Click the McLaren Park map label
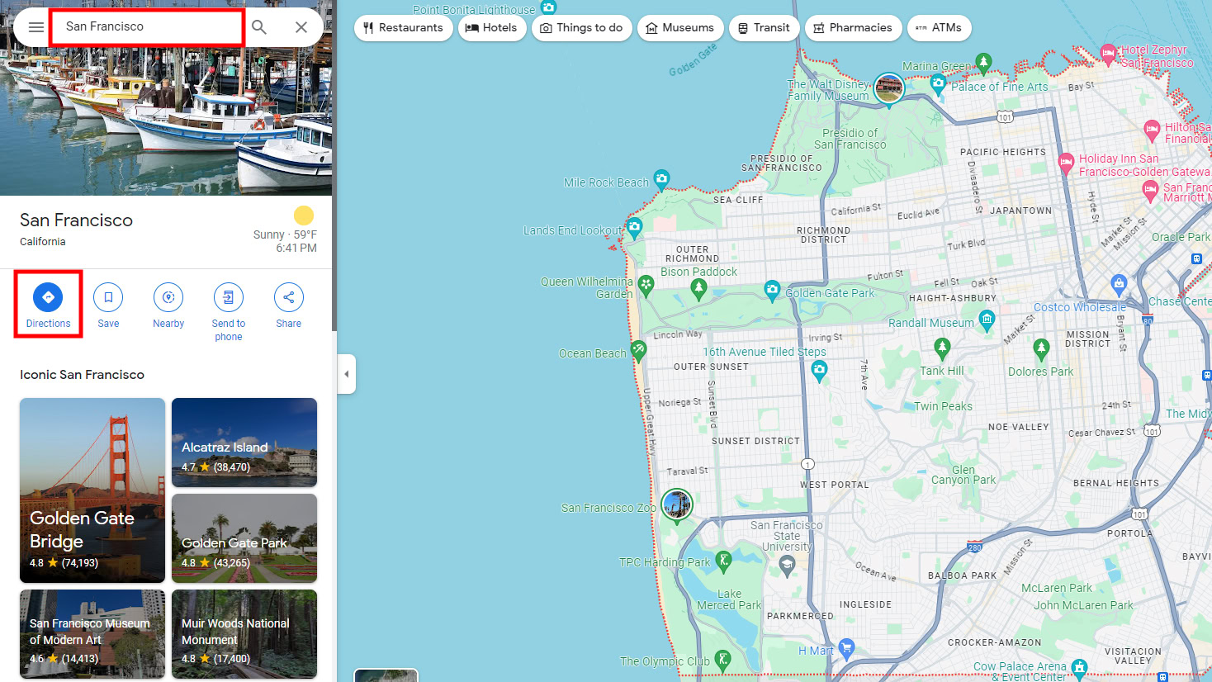 point(1057,589)
